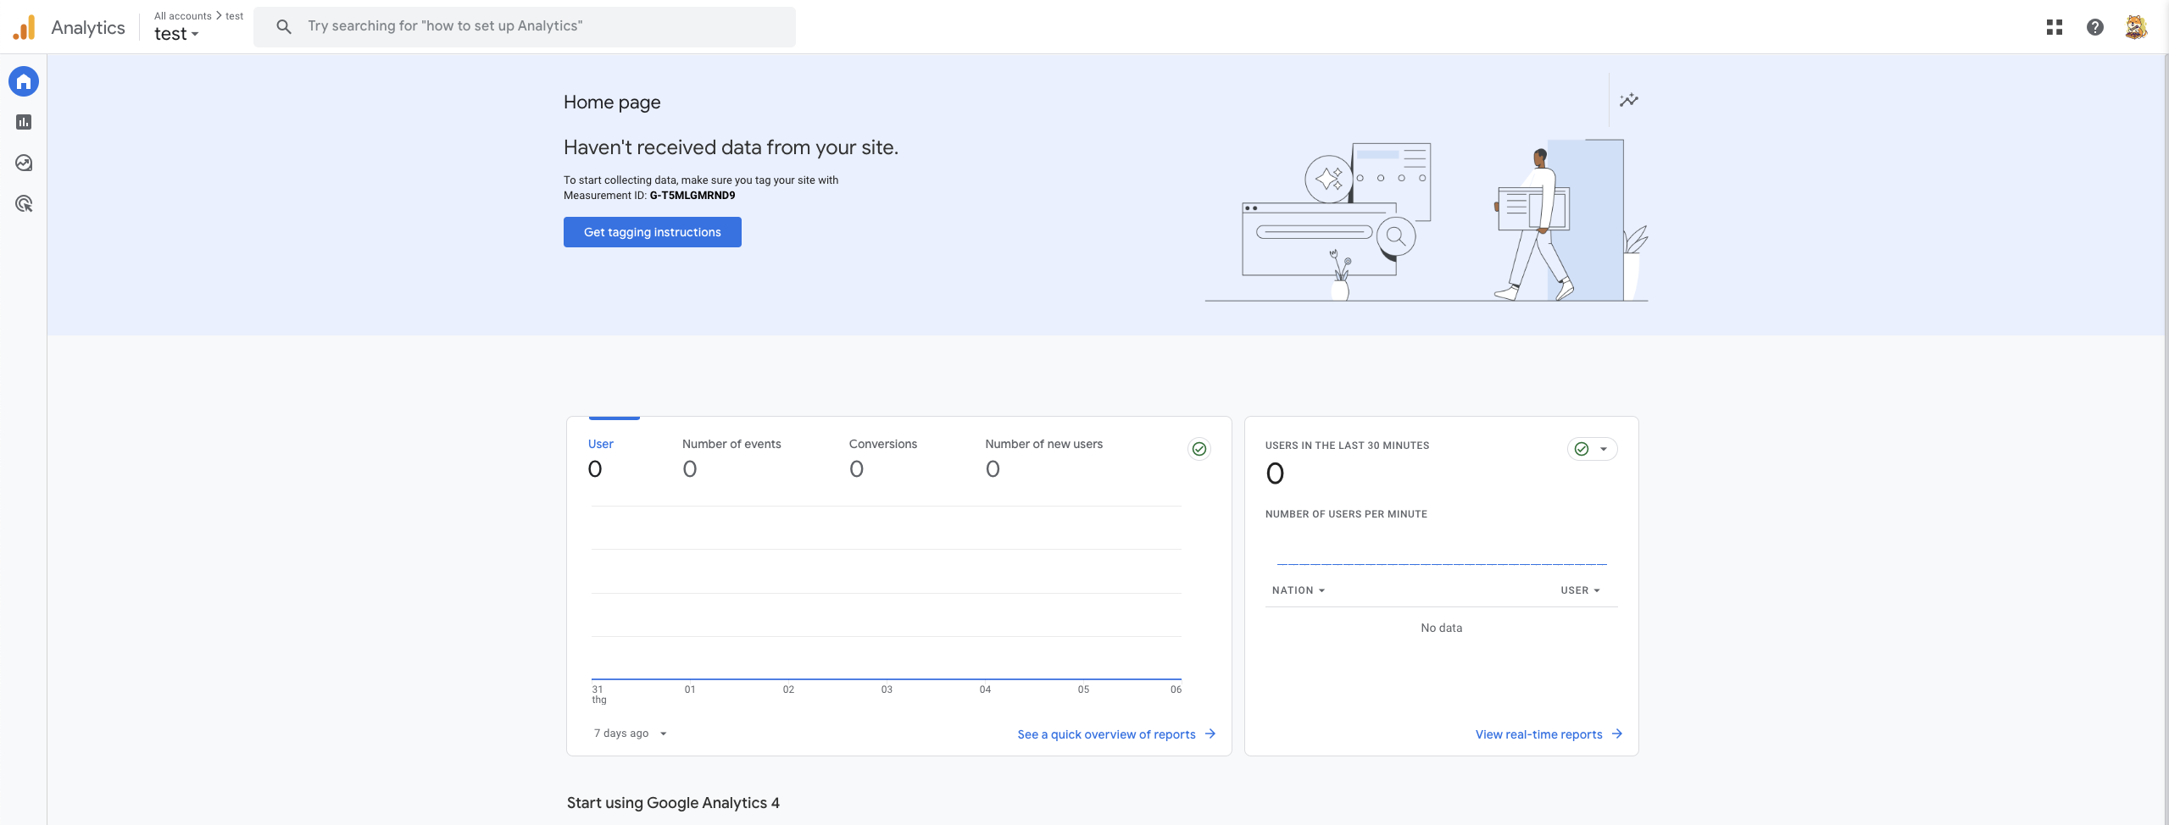Click the test breadcrumb link
Image resolution: width=2169 pixels, height=825 pixels.
[235, 16]
